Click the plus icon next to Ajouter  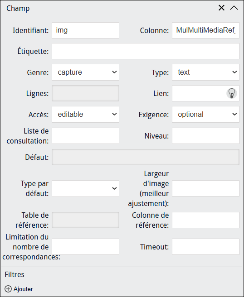[8, 289]
